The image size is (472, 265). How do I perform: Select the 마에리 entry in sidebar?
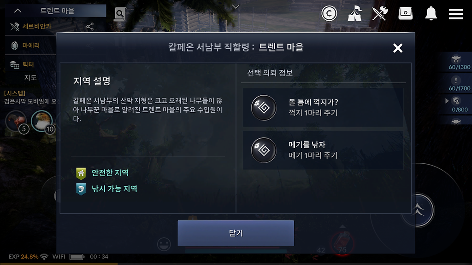pos(30,46)
